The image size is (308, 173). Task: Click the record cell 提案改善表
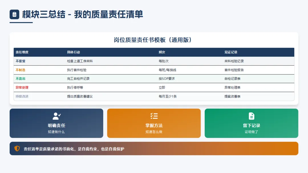pos(232,96)
